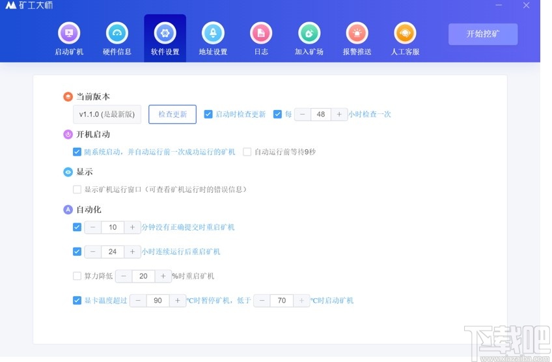Screen dimensions: 552x362
Task: Decrease the 20 percent hashrate value
Action: point(124,276)
